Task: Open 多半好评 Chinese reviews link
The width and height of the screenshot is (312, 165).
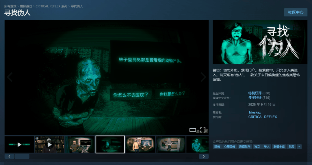Action: pyautogui.click(x=255, y=97)
